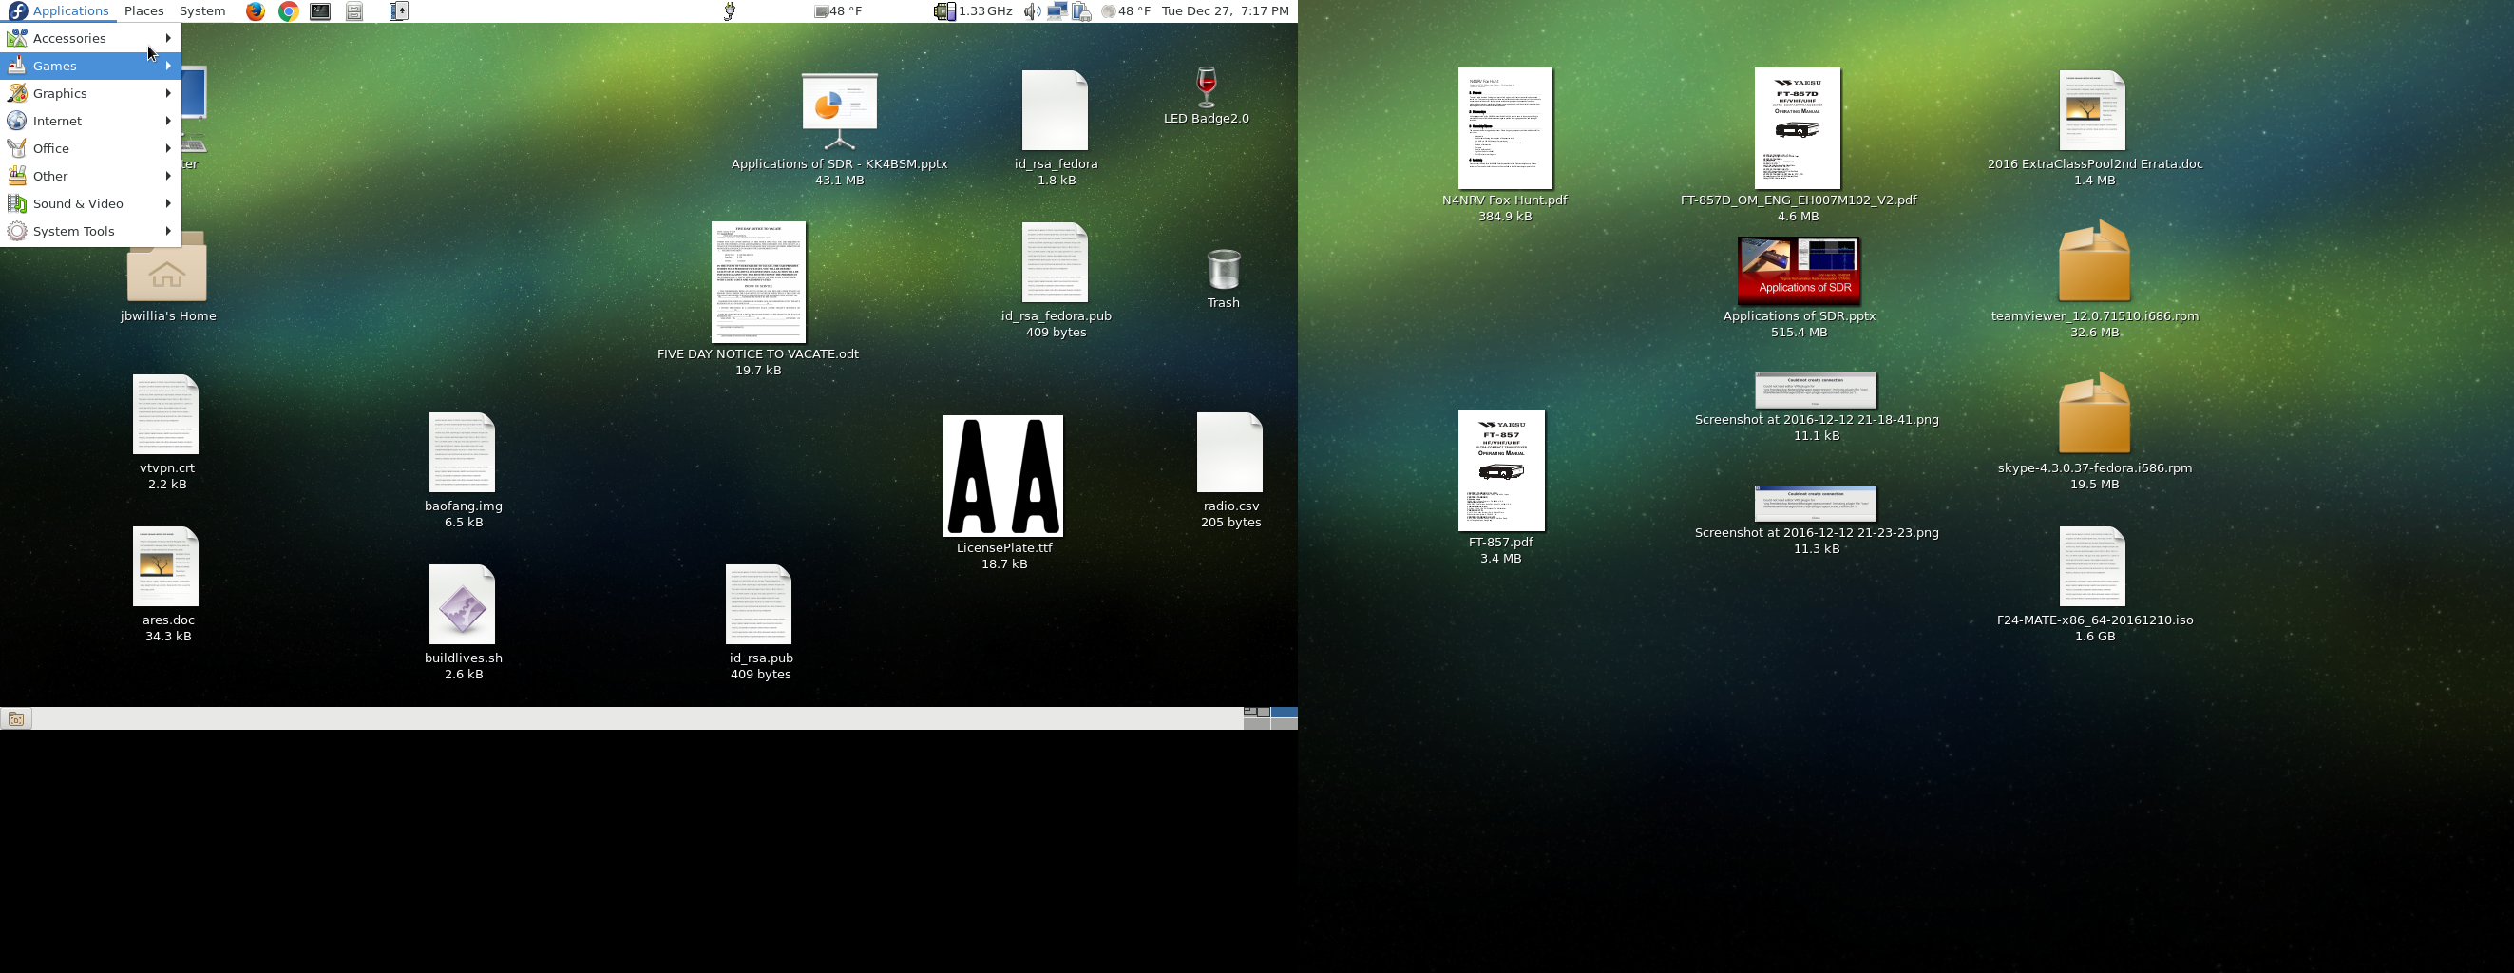Select the id_rsa_fedora file icon

tap(1055, 110)
